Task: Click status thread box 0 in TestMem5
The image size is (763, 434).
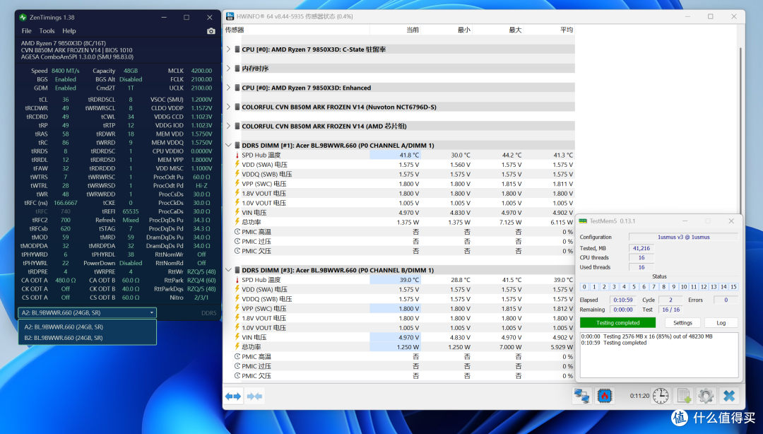Action: [x=584, y=287]
